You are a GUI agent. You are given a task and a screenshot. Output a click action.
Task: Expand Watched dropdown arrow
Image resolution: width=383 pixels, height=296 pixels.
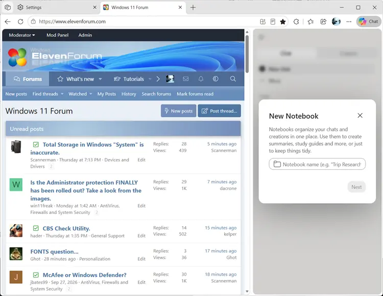(x=90, y=94)
